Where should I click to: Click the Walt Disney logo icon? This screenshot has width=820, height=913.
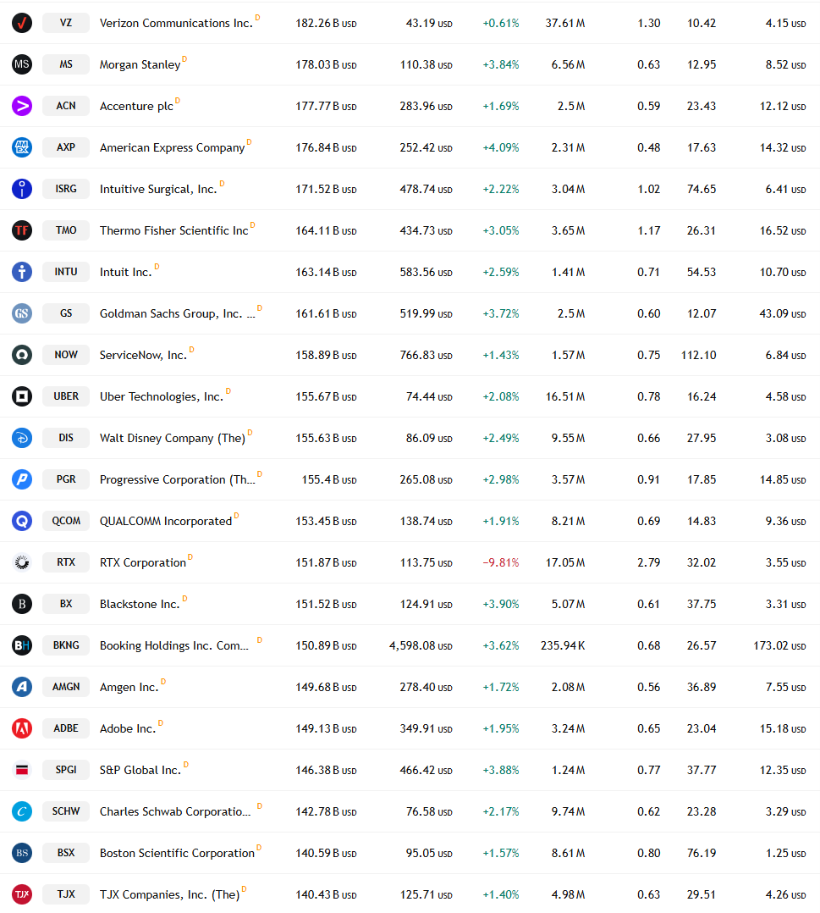coord(22,438)
